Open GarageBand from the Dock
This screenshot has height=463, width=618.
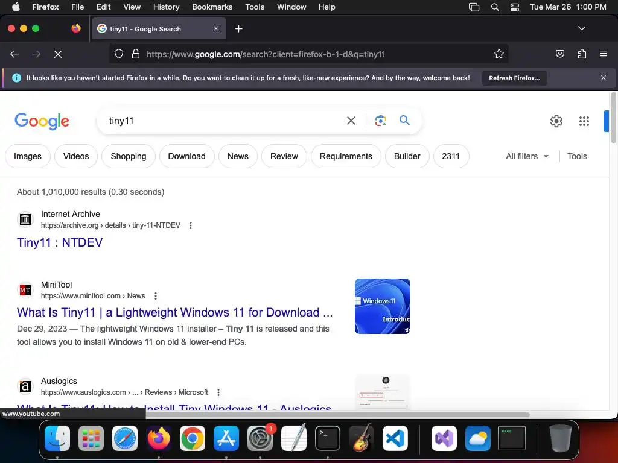tap(362, 438)
